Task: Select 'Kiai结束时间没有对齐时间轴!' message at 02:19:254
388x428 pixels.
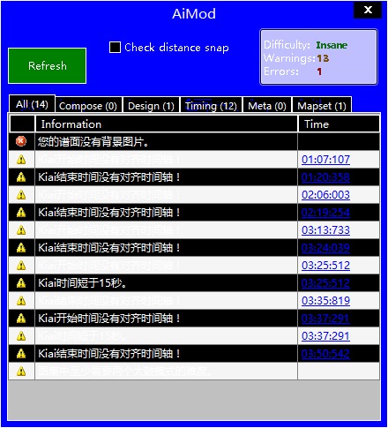Action: tap(109, 213)
